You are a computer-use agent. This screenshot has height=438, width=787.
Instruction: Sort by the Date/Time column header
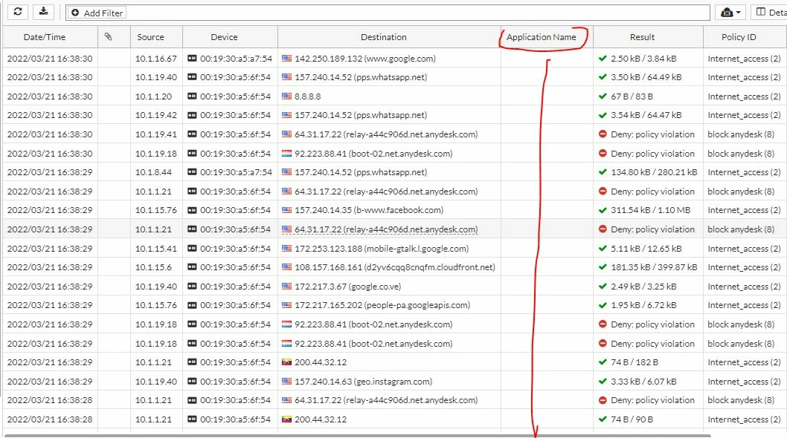(x=45, y=37)
